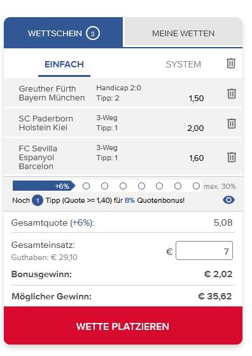The image size is (252, 356).
Task: Place the bet with Wette Platzieren
Action: click(x=123, y=325)
